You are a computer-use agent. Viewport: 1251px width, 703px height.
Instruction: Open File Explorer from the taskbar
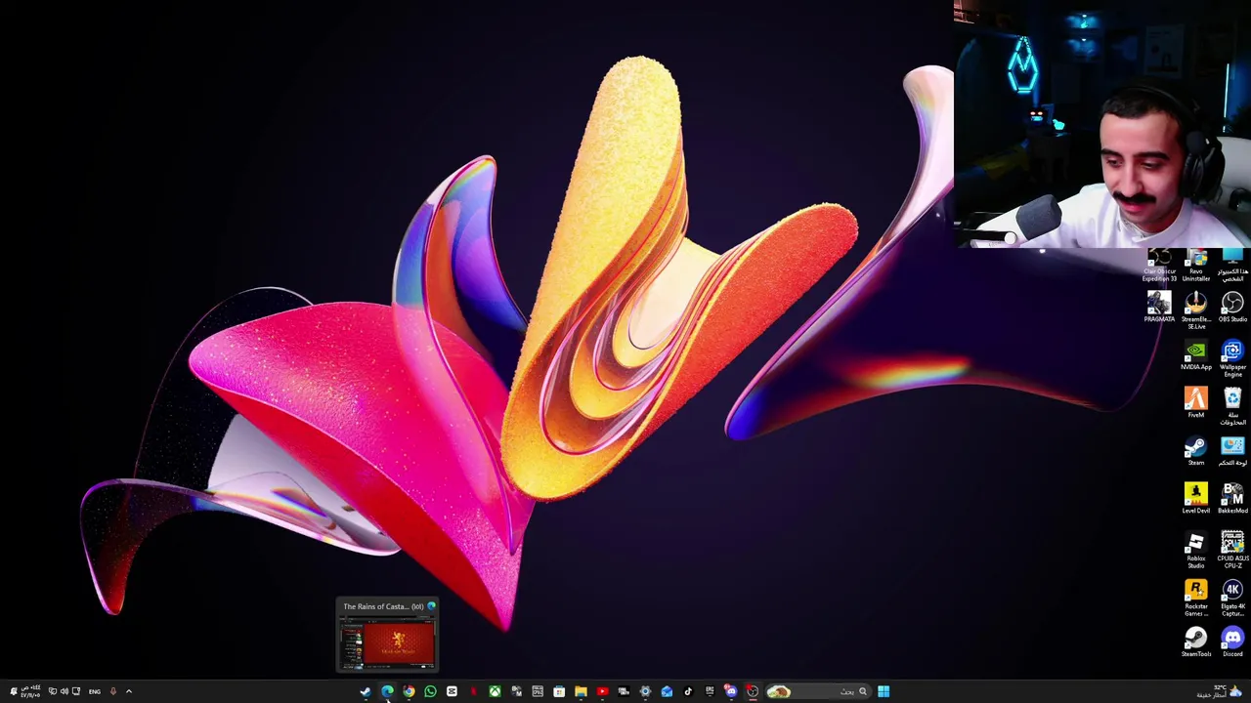click(581, 691)
